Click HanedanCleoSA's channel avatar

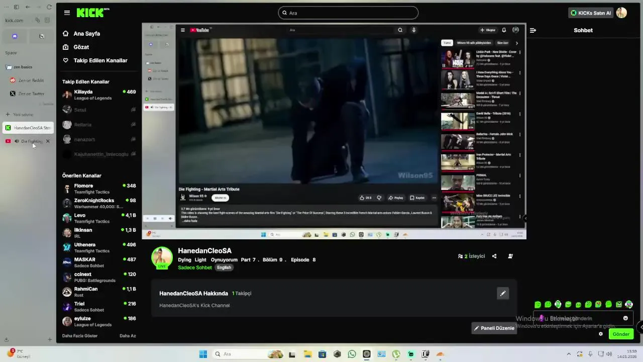click(x=162, y=258)
